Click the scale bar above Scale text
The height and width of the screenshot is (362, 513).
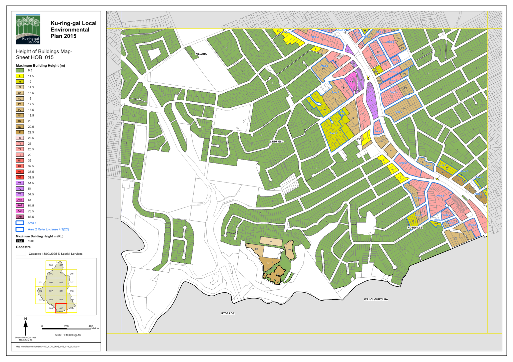[67, 329]
